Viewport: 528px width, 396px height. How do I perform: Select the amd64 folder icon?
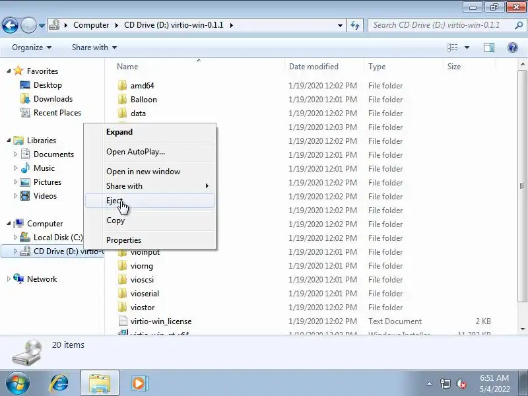click(x=122, y=86)
